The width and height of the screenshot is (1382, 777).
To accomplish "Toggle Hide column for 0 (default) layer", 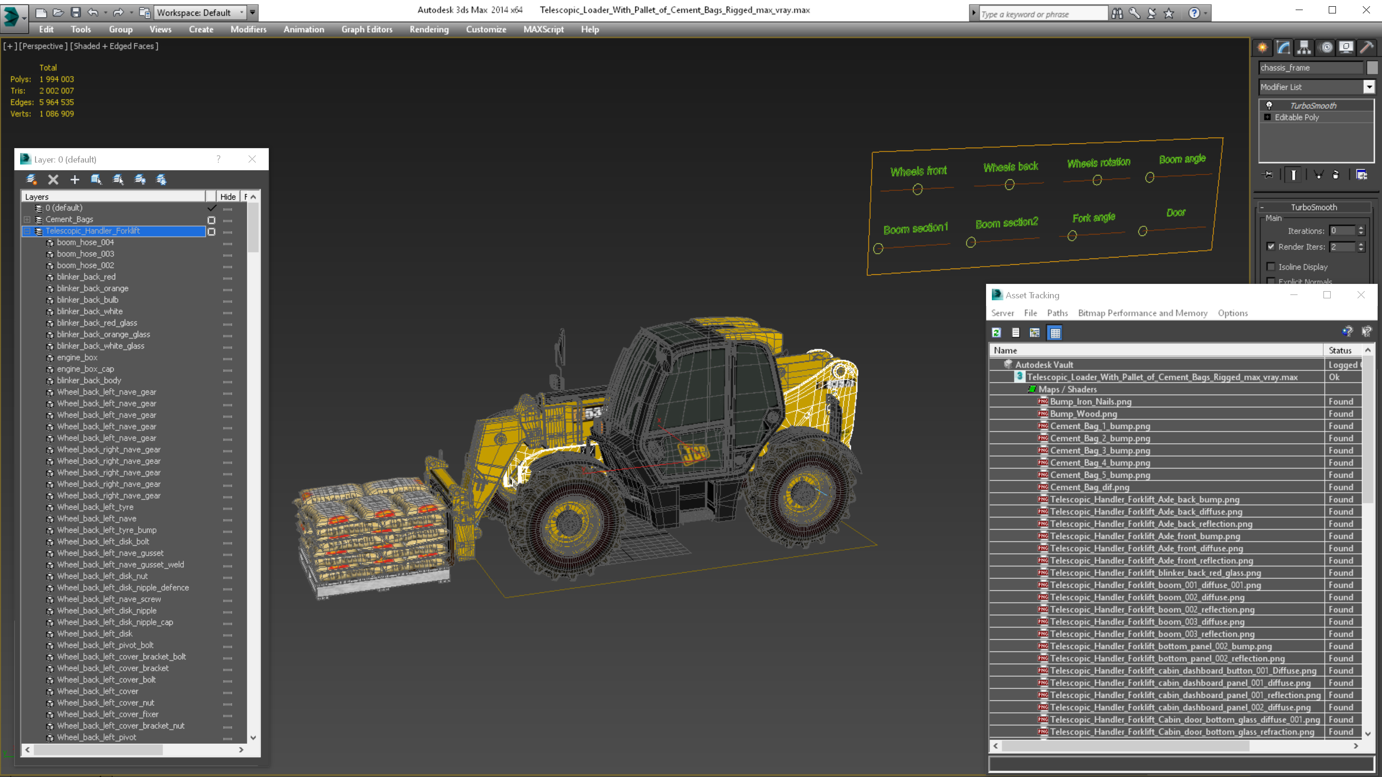I will tap(227, 209).
